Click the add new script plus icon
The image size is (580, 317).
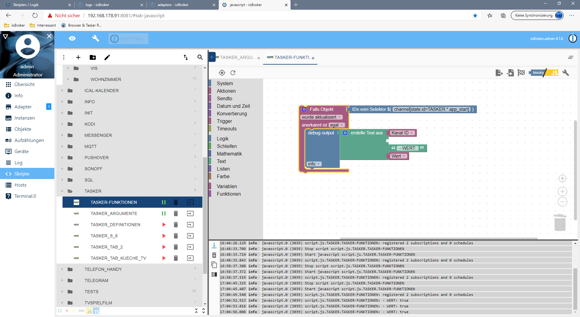pyautogui.click(x=78, y=57)
